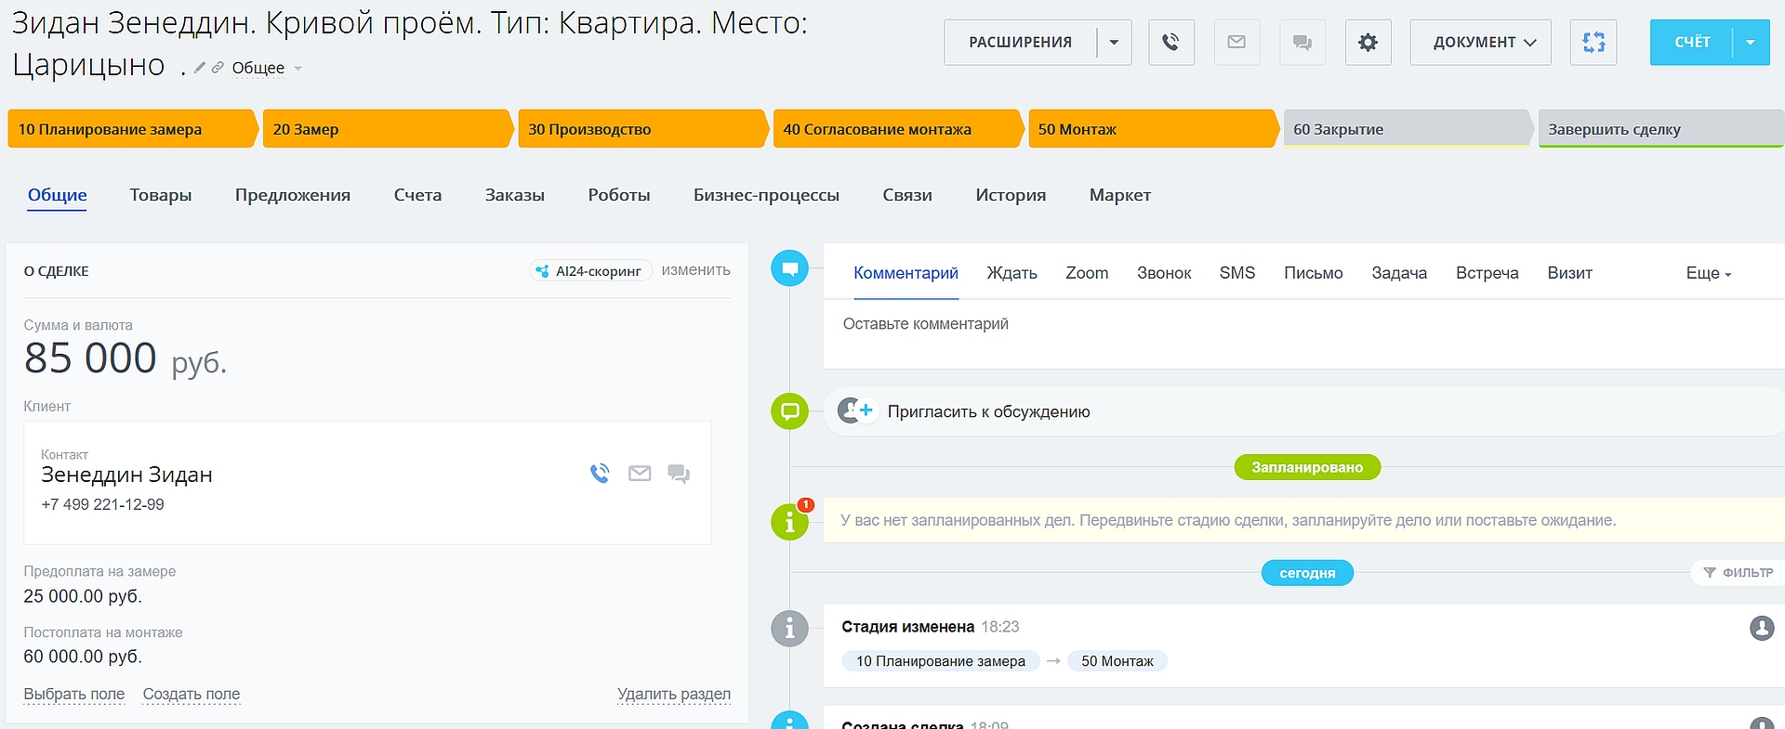Click the Оставьте комментарий input field
Viewport: 1785px width, 729px height.
point(1302,324)
